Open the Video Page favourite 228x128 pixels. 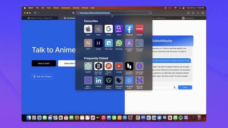[x=109, y=43]
